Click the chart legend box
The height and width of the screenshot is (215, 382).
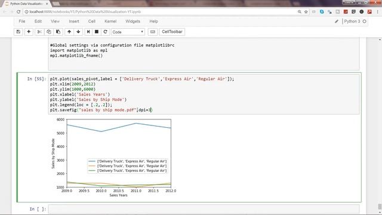tap(128, 166)
